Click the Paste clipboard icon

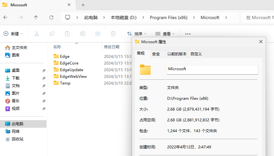(x=67, y=34)
